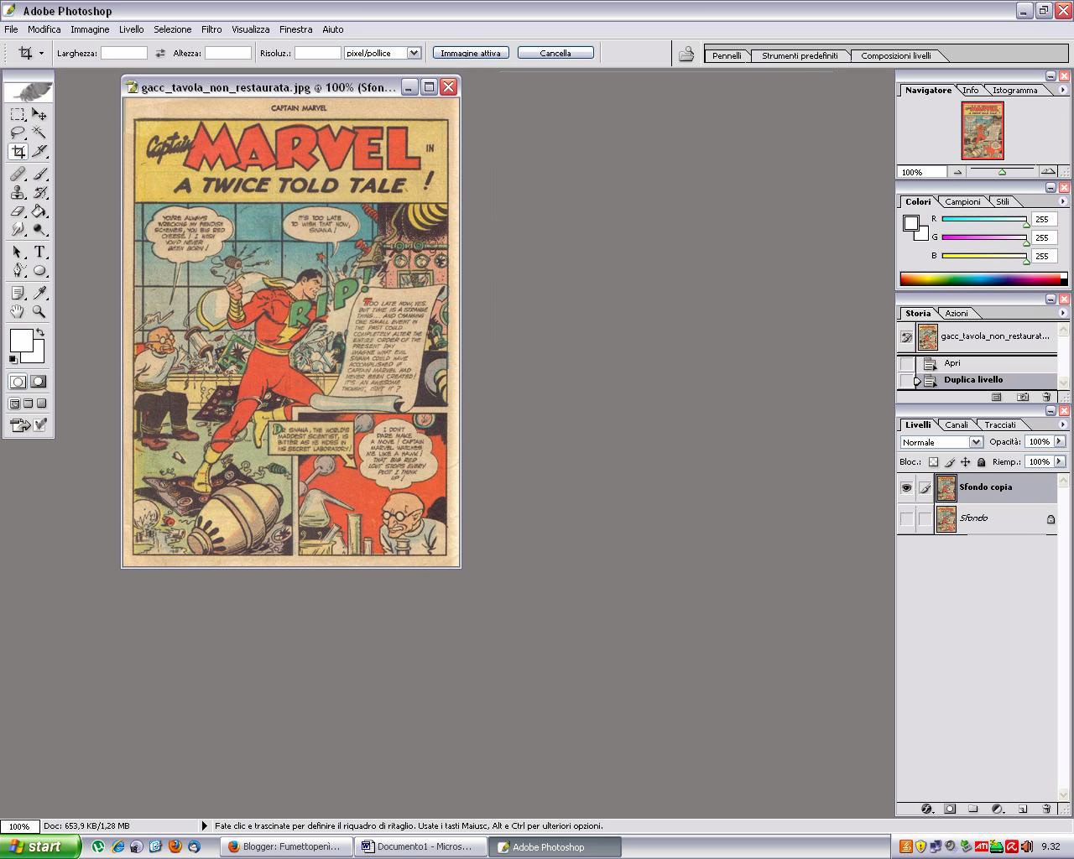The width and height of the screenshot is (1074, 859).
Task: Swap foreground and background colors
Action: coord(39,333)
